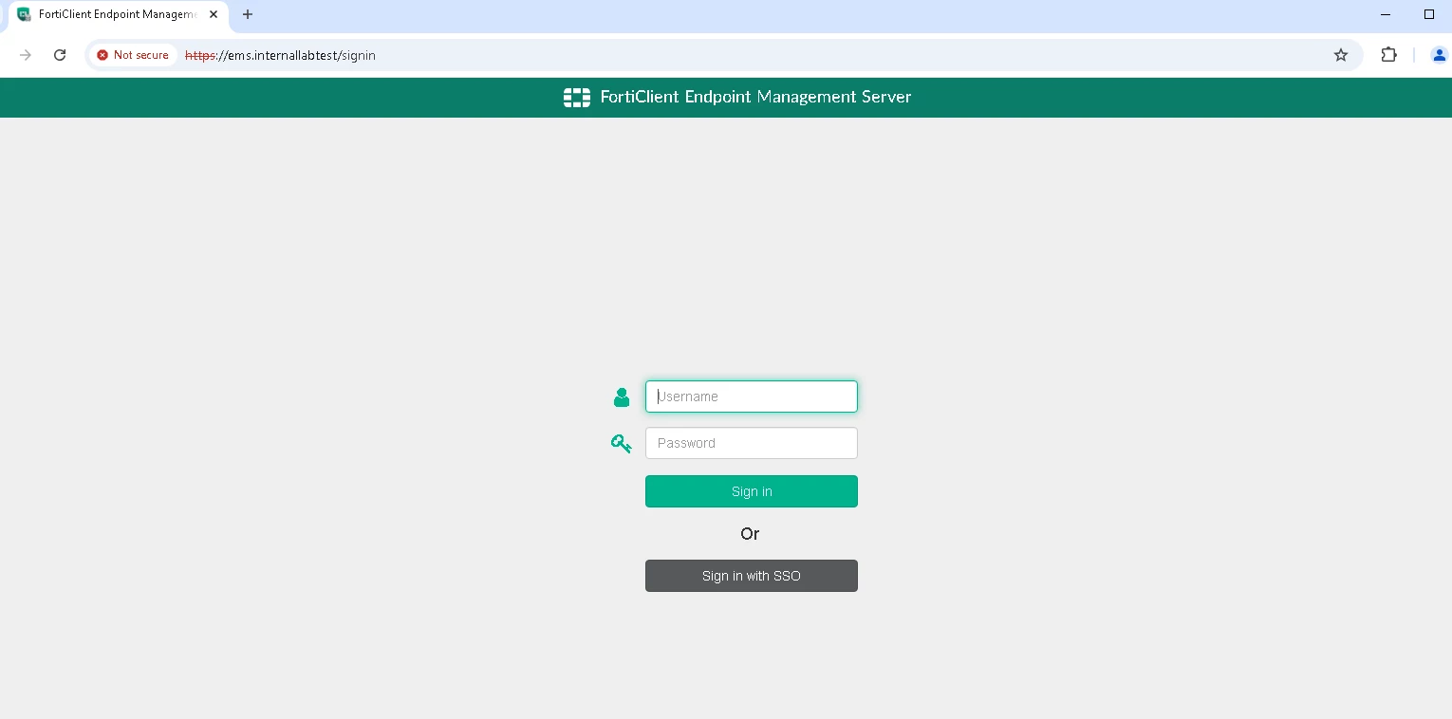Screen dimensions: 1452x719
Task: Click the FortiClient Endpoint Management Server title
Action: [x=755, y=97]
